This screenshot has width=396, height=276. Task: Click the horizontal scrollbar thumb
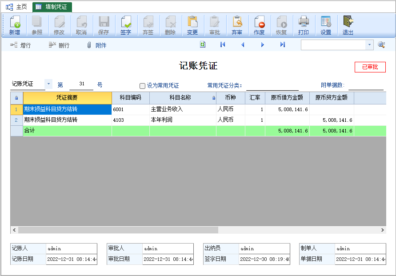(x=118, y=230)
